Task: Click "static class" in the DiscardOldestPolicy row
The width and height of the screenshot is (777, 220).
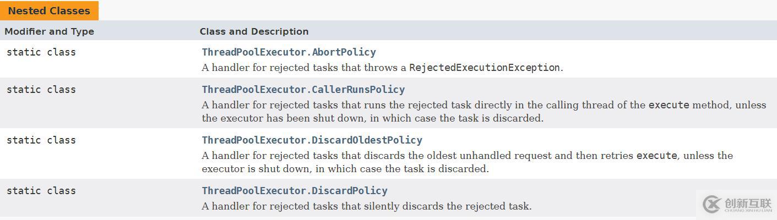Action: pos(41,140)
